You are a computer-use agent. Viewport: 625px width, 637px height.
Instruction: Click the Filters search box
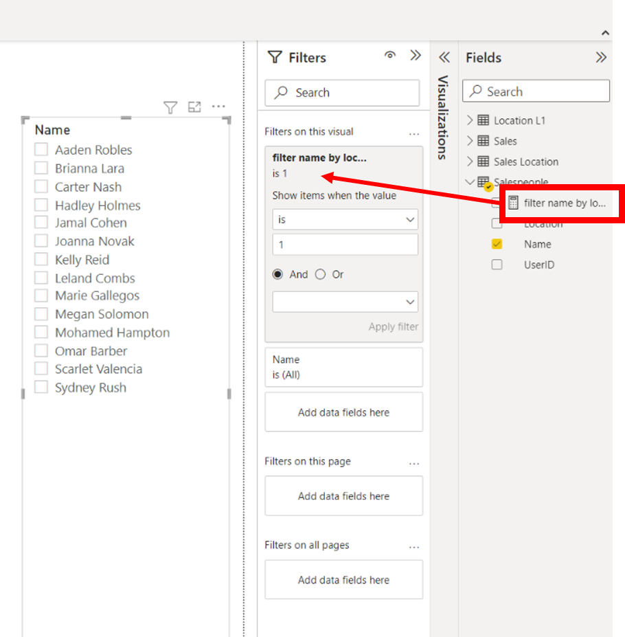(x=342, y=93)
